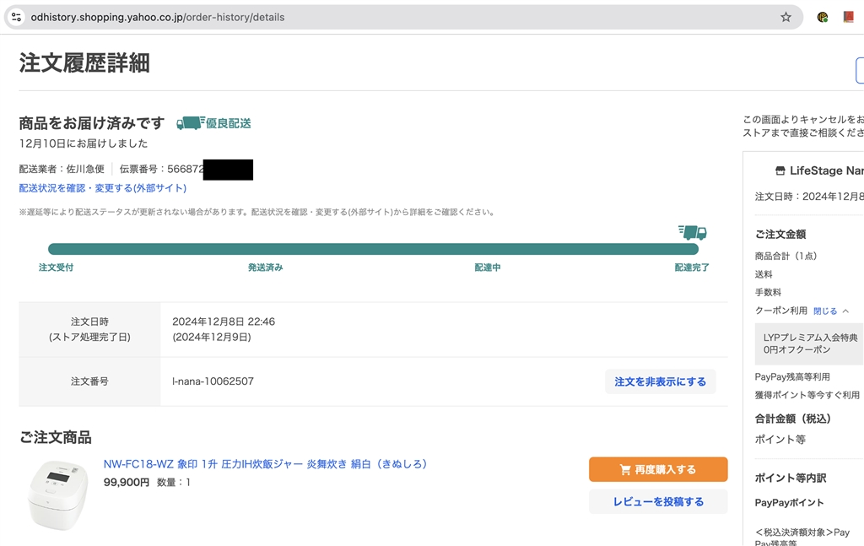The width and height of the screenshot is (864, 546).
Task: Click the delivery truck icon above 配達完了
Action: click(x=690, y=234)
